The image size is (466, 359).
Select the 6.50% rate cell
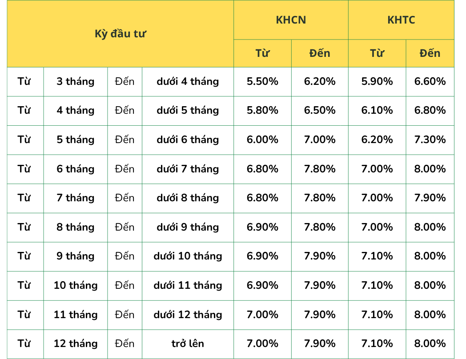click(x=320, y=110)
